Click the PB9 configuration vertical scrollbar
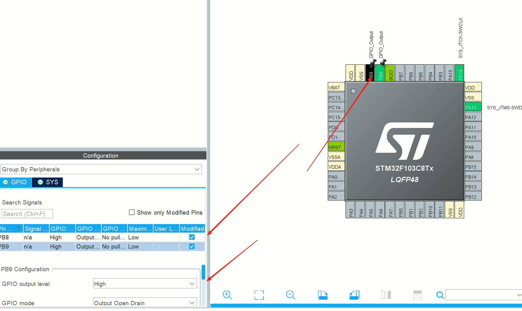This screenshot has height=311, width=522. (203, 272)
